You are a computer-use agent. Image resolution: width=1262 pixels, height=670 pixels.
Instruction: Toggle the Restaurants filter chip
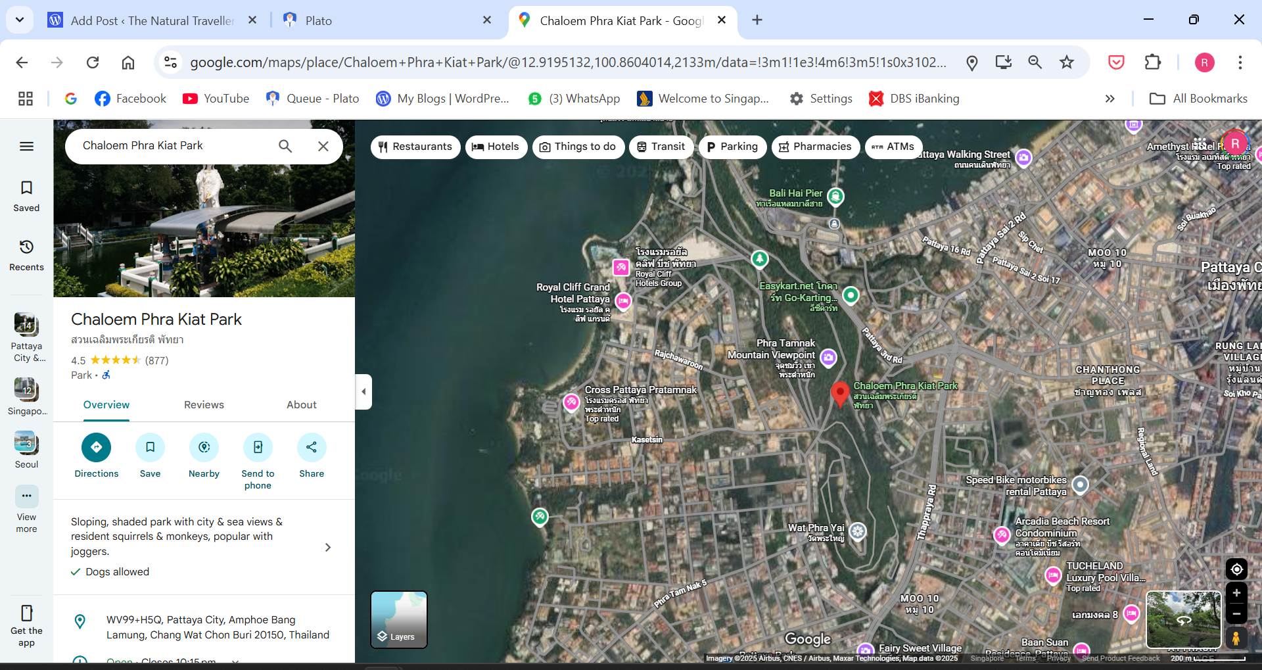click(415, 147)
